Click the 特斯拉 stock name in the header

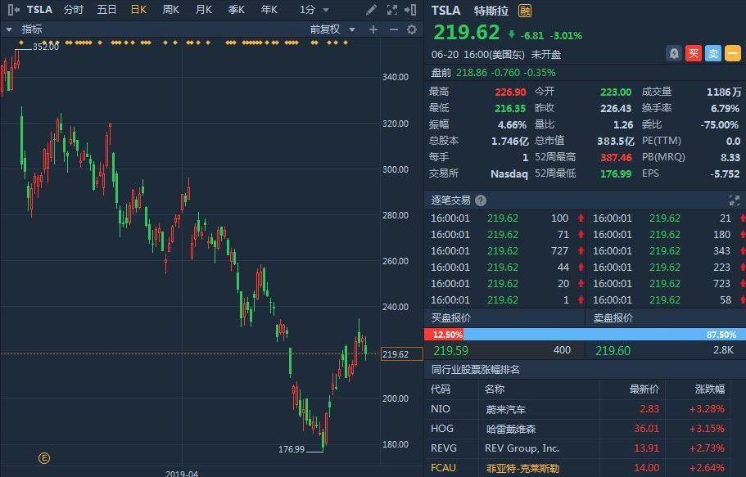(491, 11)
